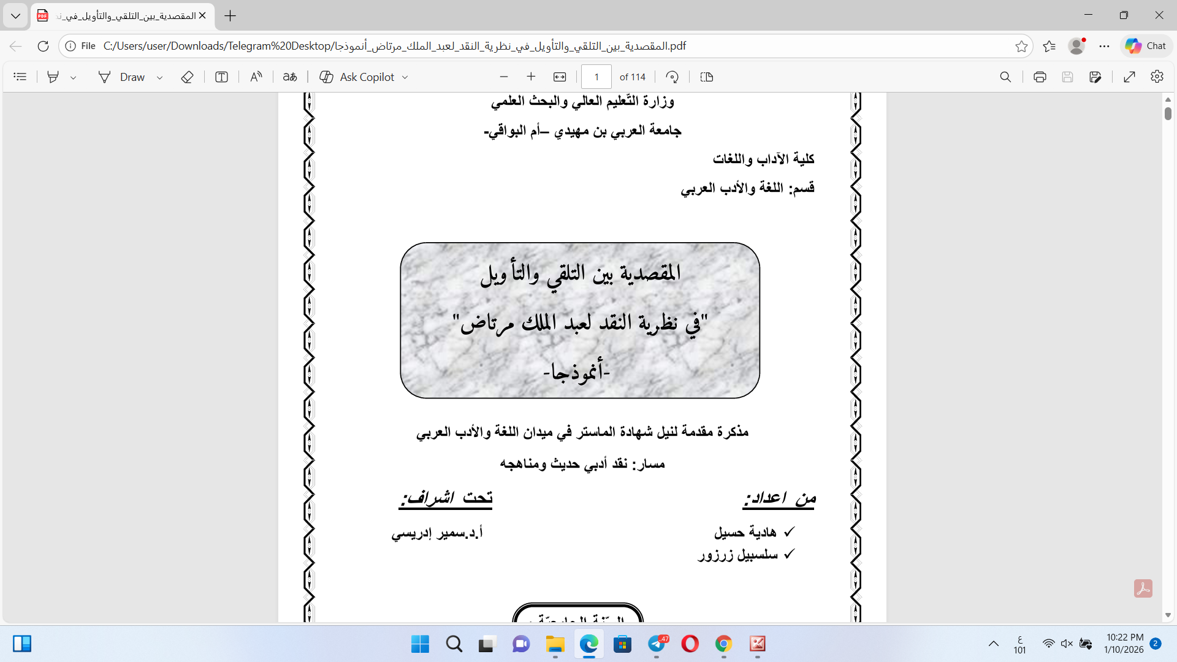
Task: Open Copilot Chat sidebar
Action: coord(1146,46)
